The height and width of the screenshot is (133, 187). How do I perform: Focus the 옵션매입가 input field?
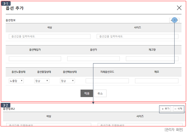pyautogui.click(x=35, y=59)
